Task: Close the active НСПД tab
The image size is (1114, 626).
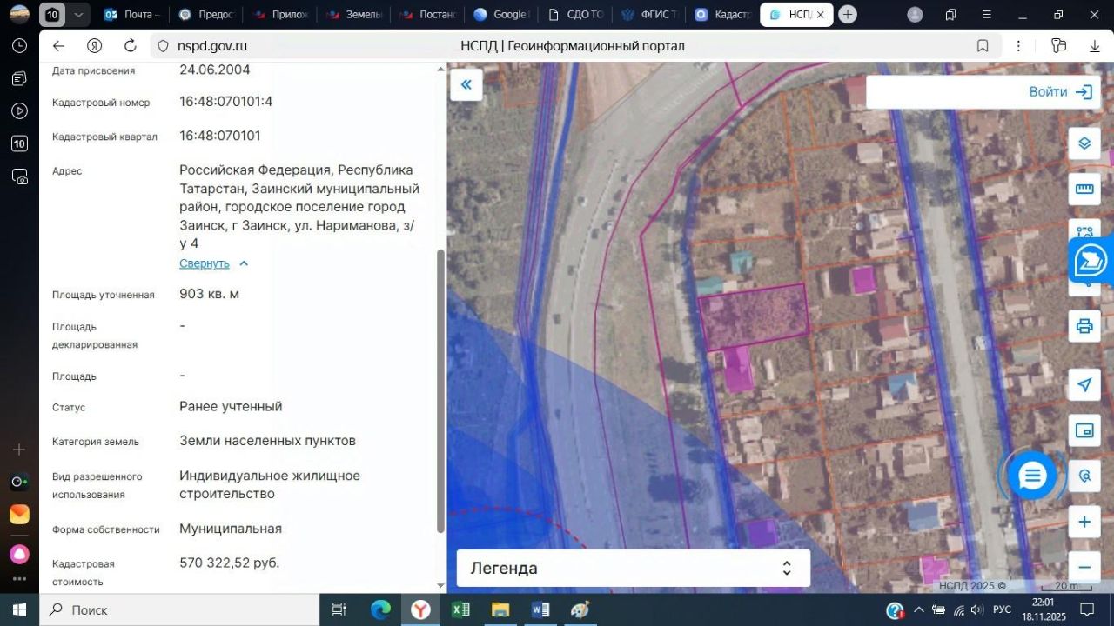Action: pyautogui.click(x=820, y=15)
